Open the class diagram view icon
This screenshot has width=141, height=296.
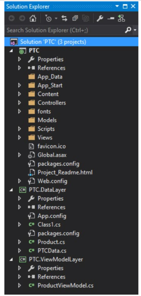coord(121,19)
